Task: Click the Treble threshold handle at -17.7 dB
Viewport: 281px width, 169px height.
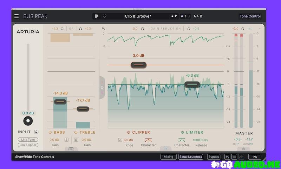Action: 83,109
